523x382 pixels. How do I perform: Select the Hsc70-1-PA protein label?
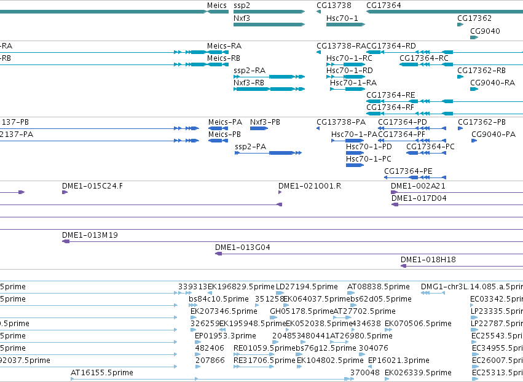[x=354, y=134]
